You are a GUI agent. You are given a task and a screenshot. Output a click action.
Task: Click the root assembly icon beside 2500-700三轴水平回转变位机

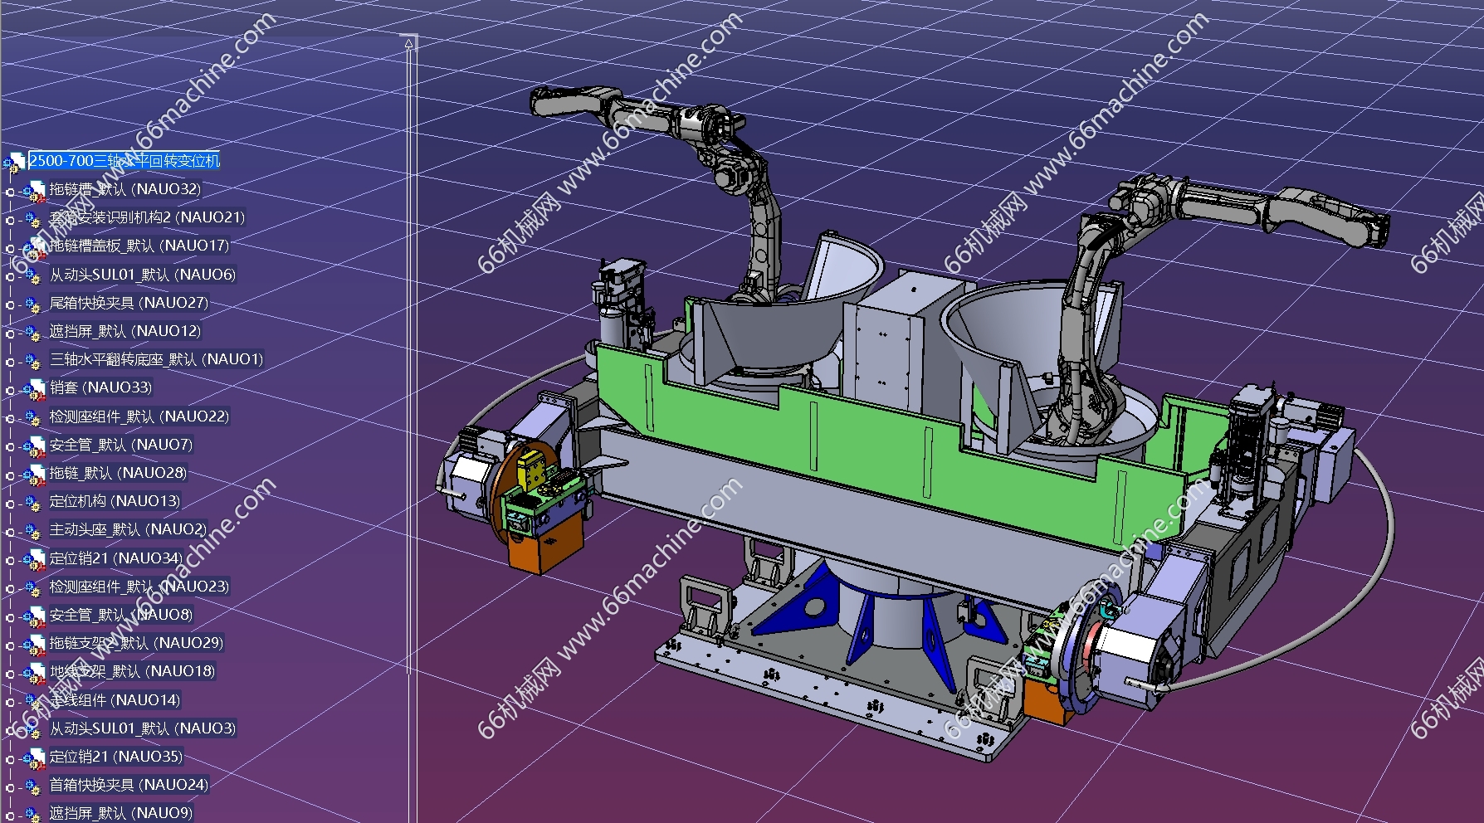coord(15,162)
